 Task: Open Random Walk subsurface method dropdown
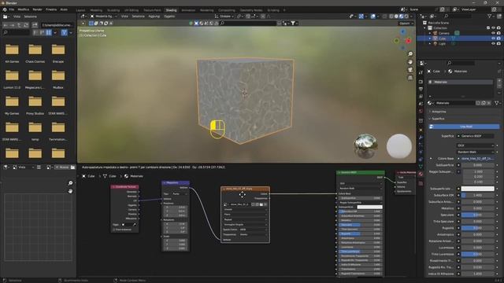click(x=476, y=152)
